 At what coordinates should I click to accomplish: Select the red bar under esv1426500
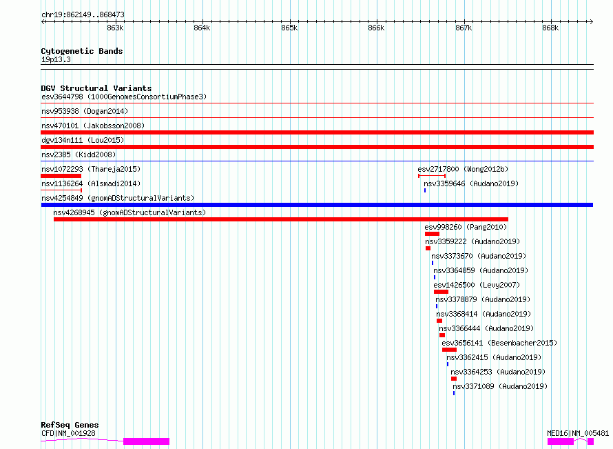point(441,292)
